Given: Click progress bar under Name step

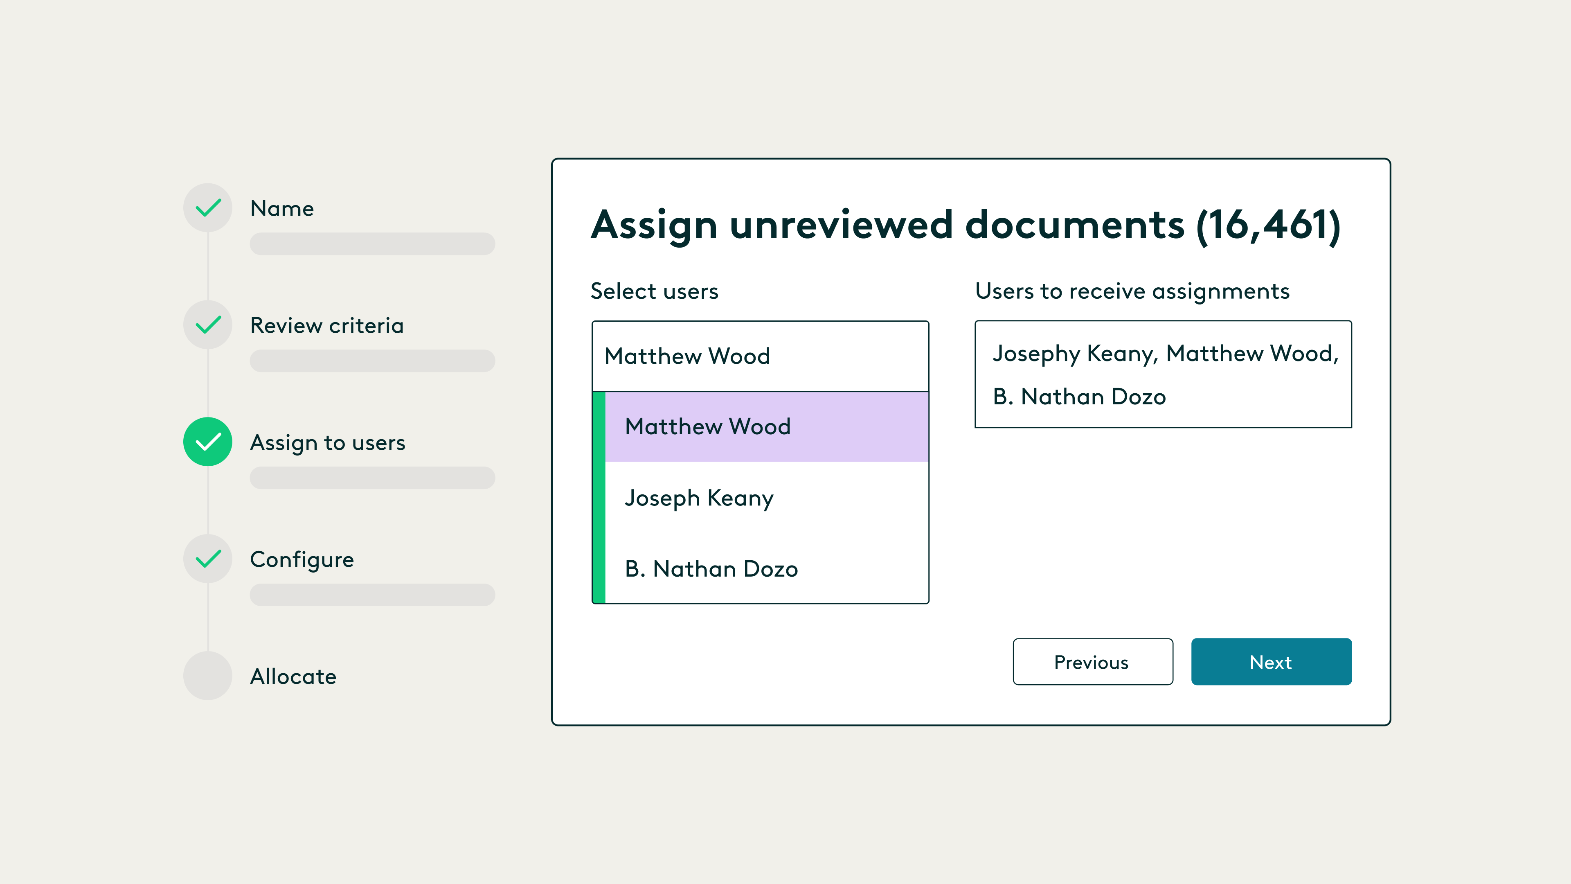Looking at the screenshot, I should (372, 244).
